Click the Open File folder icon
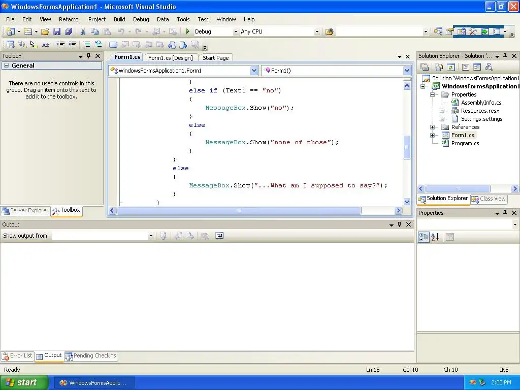Image resolution: width=520 pixels, height=390 pixels. coord(45,31)
